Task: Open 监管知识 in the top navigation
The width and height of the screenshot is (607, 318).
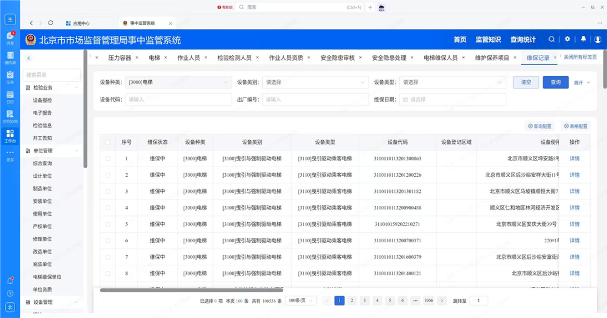Action: point(488,40)
